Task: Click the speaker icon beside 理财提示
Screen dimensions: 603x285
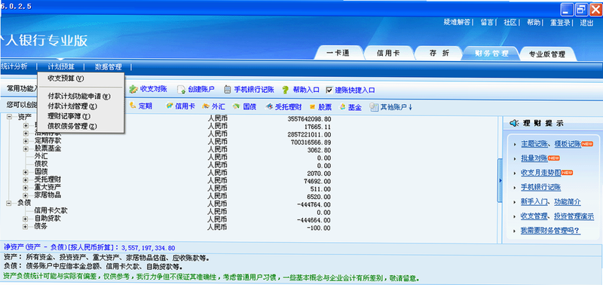Action: [514, 123]
